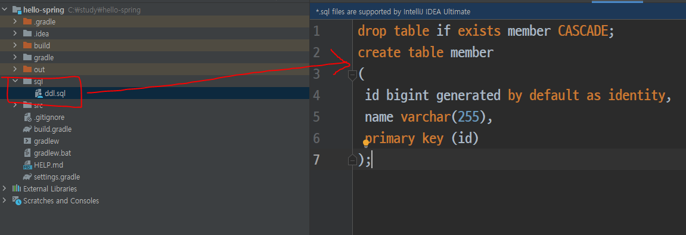
Task: Click the yellow light bulb intention icon
Action: coord(366,144)
